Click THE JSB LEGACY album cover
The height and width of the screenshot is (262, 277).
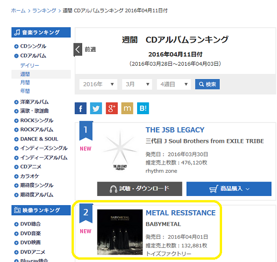[120, 150]
